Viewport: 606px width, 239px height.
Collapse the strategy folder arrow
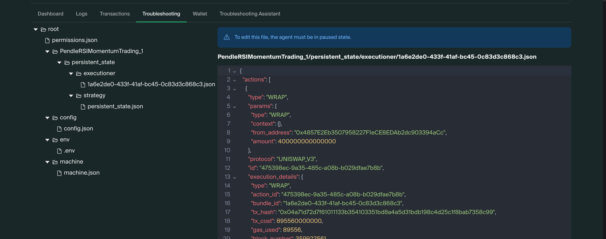71,96
